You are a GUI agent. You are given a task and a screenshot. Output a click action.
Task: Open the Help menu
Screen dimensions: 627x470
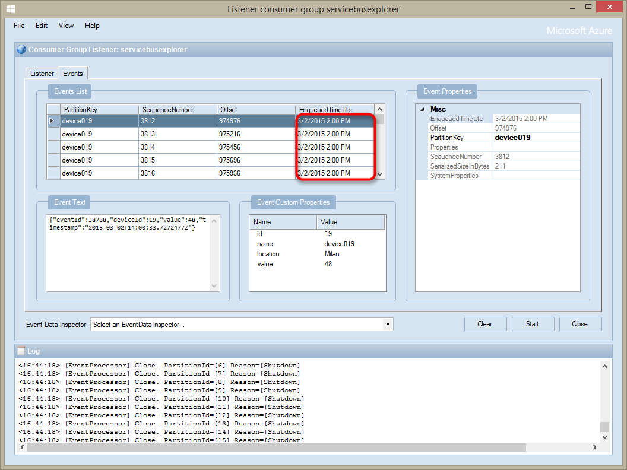point(92,26)
